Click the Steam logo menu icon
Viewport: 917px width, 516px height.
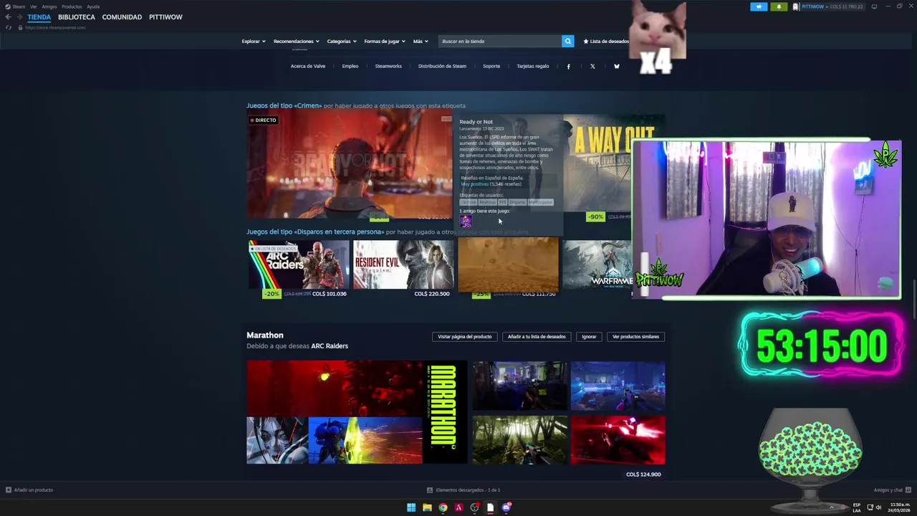(x=8, y=6)
